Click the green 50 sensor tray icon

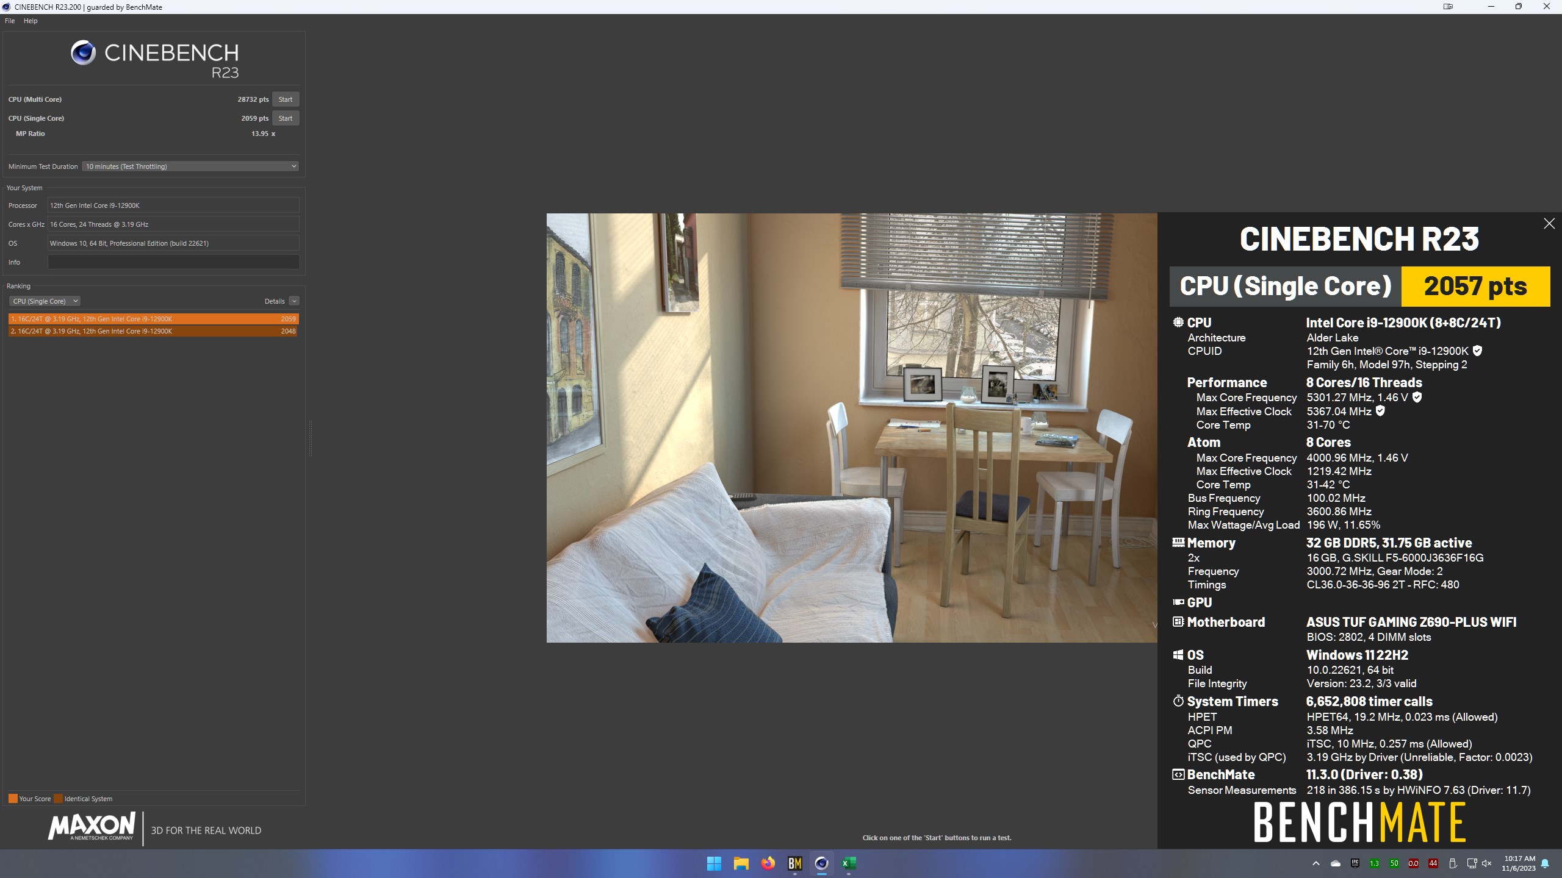(x=1394, y=863)
